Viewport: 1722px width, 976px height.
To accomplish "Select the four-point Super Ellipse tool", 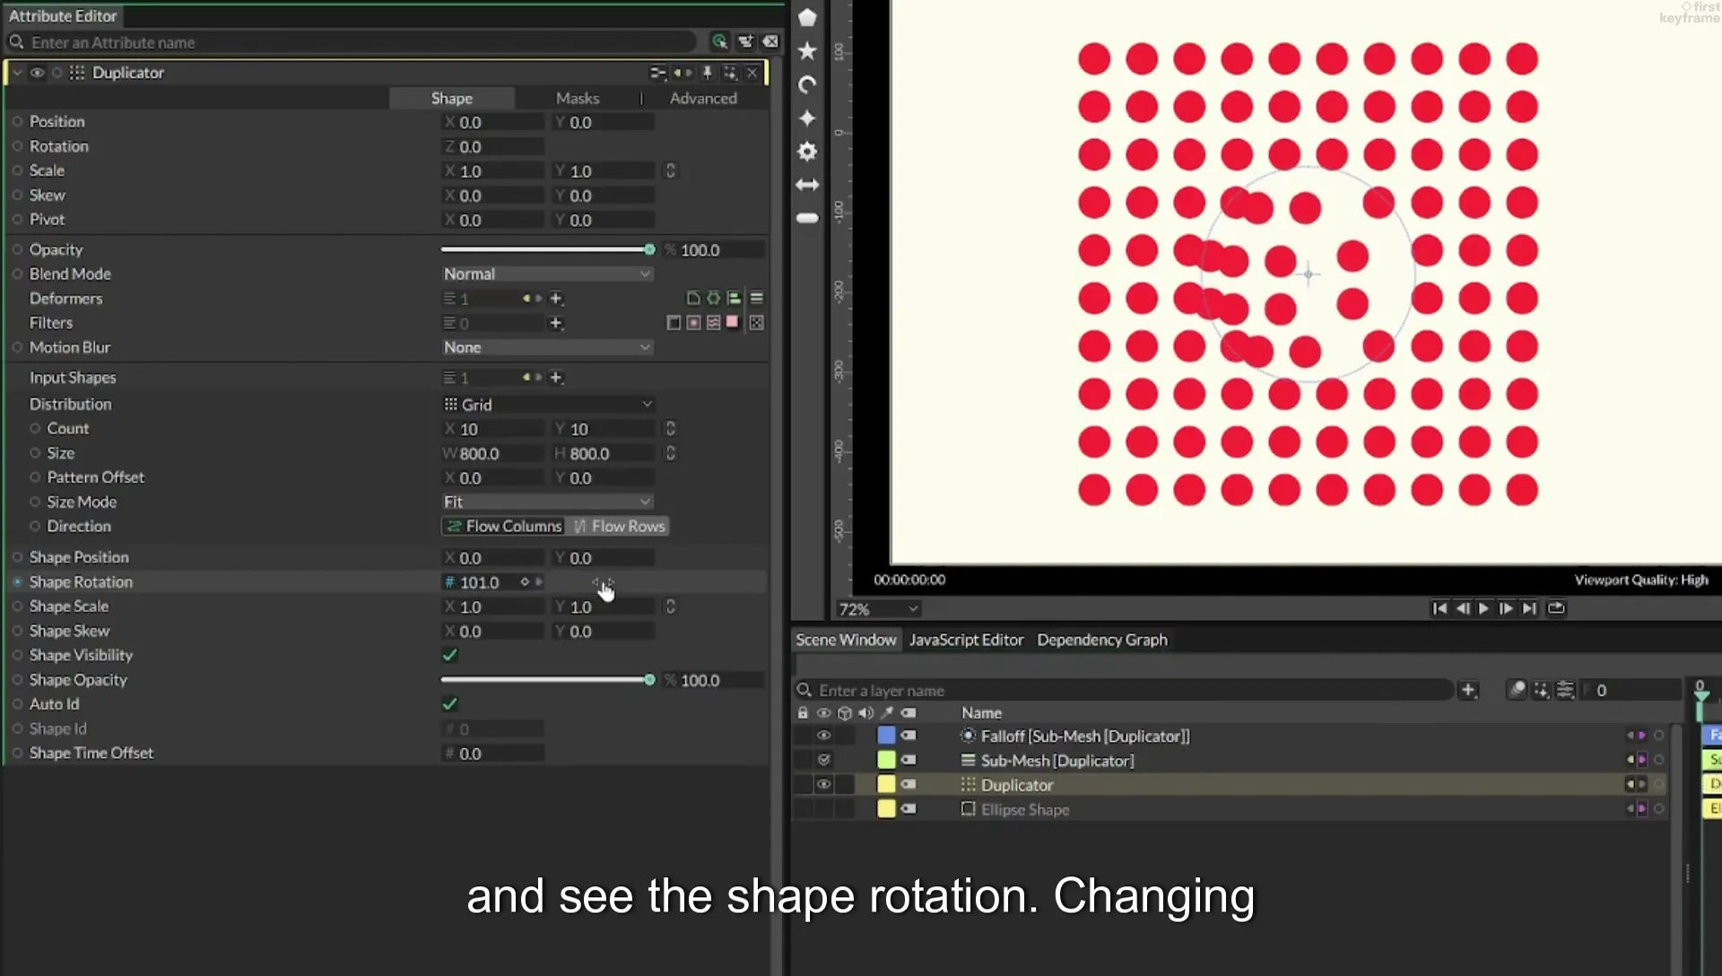I will pyautogui.click(x=807, y=118).
